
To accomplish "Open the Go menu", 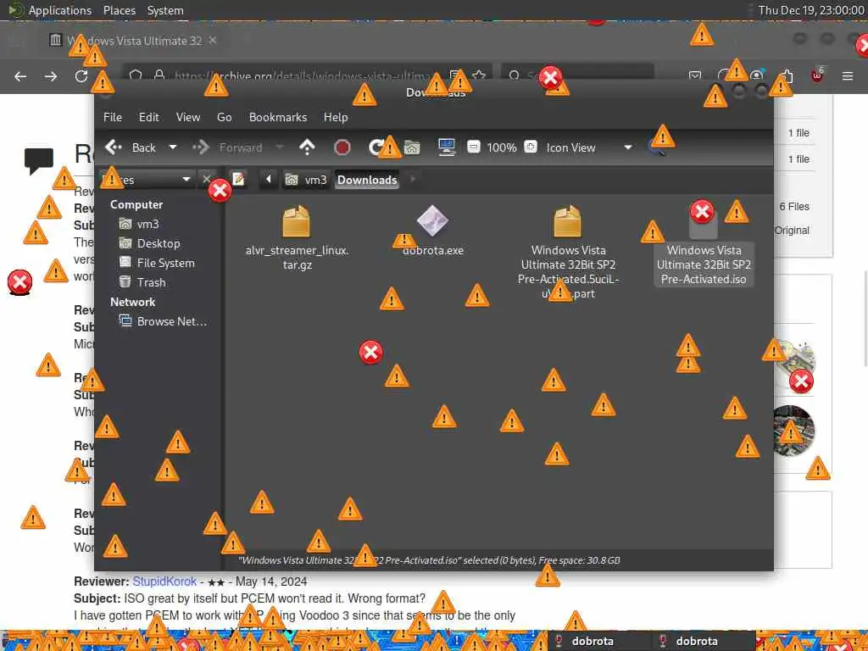I will (224, 117).
